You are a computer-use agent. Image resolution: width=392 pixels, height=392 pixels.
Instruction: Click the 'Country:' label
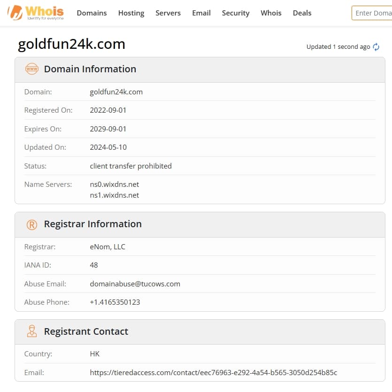38,354
